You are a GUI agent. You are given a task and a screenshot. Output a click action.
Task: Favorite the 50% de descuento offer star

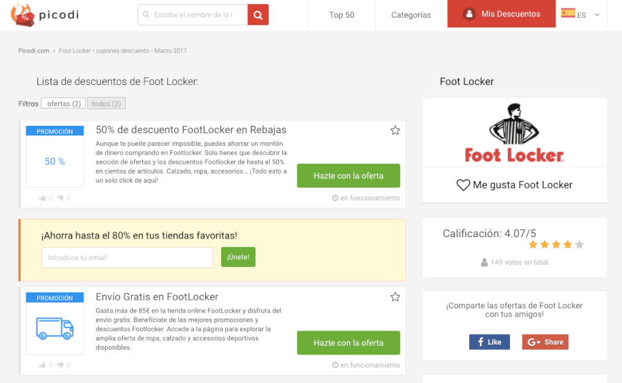click(395, 130)
